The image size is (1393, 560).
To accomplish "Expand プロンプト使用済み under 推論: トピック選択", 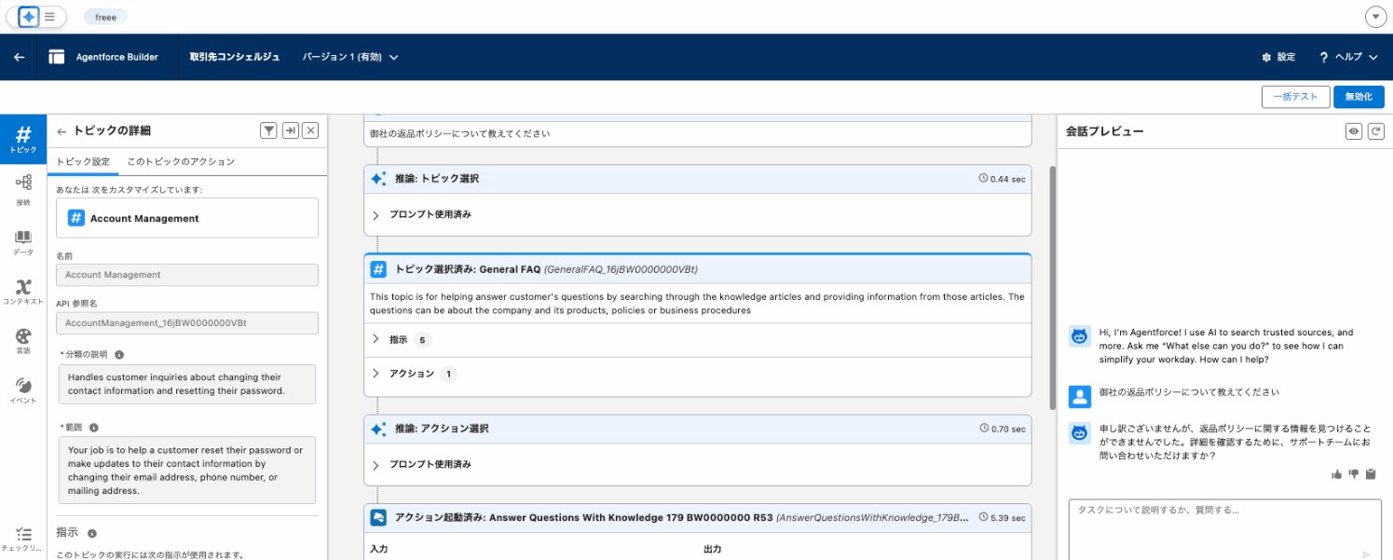I will tap(428, 214).
